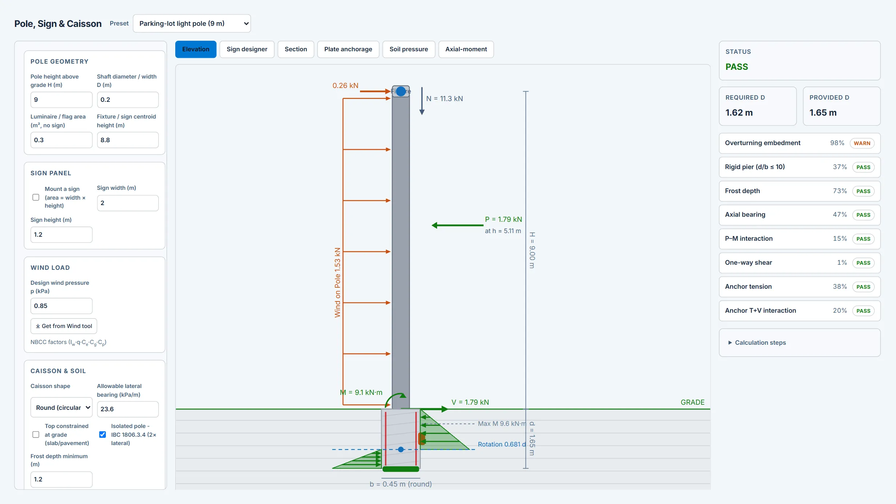Edit the Frost depth minimum field
The image size is (896, 504).
[61, 479]
